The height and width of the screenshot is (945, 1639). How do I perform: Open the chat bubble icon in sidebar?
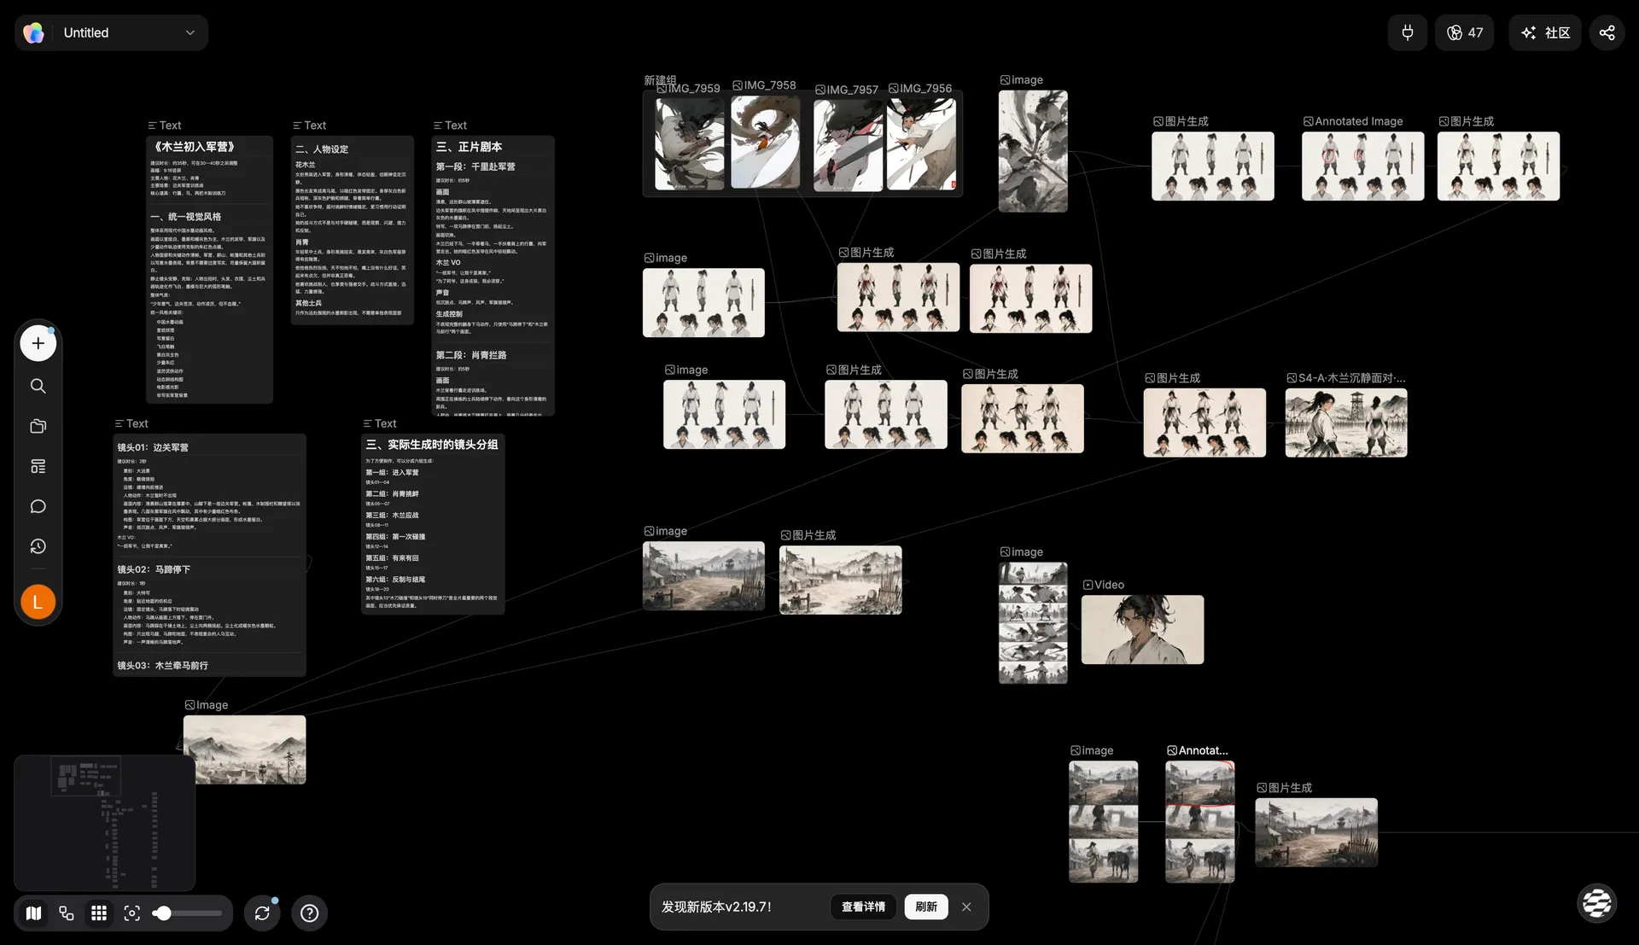(38, 506)
